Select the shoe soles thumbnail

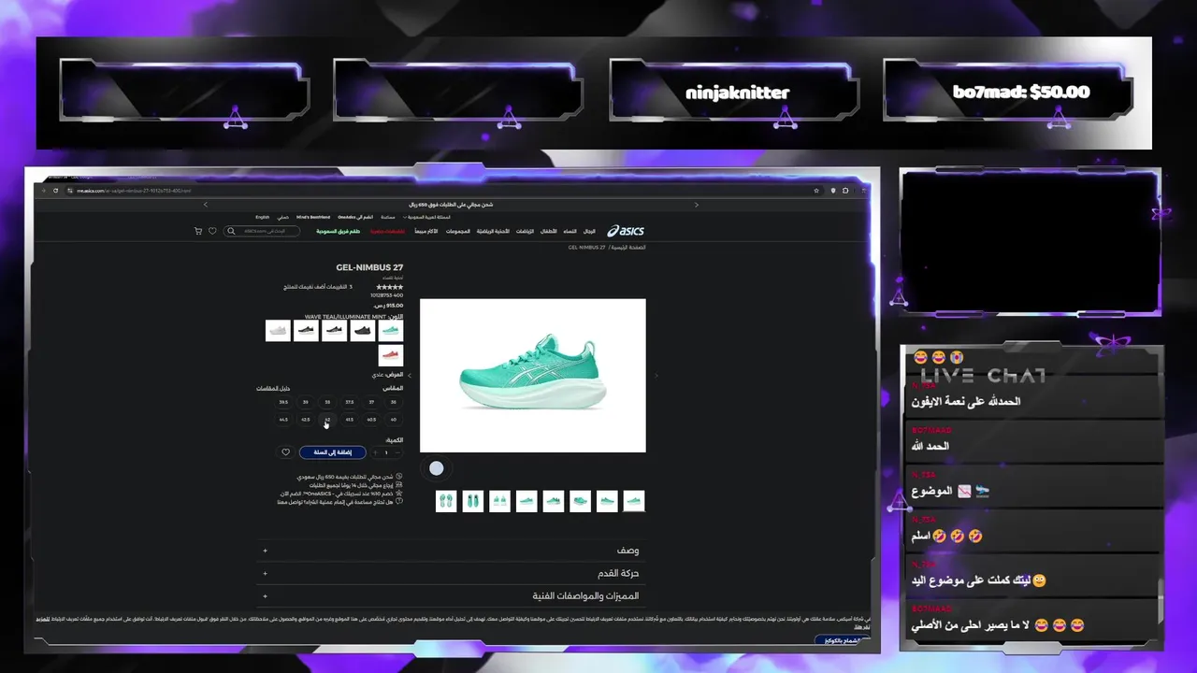tap(446, 502)
